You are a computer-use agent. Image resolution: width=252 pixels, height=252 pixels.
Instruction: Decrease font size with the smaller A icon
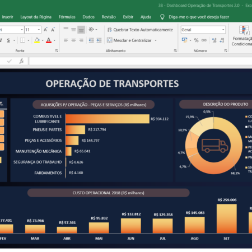point(53,30)
